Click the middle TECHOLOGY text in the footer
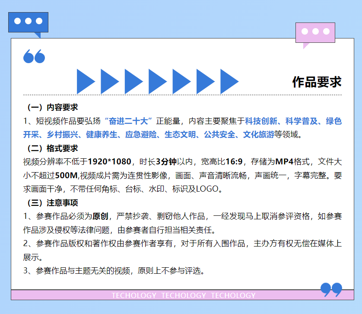The width and height of the screenshot is (362, 314). pyautogui.click(x=184, y=295)
